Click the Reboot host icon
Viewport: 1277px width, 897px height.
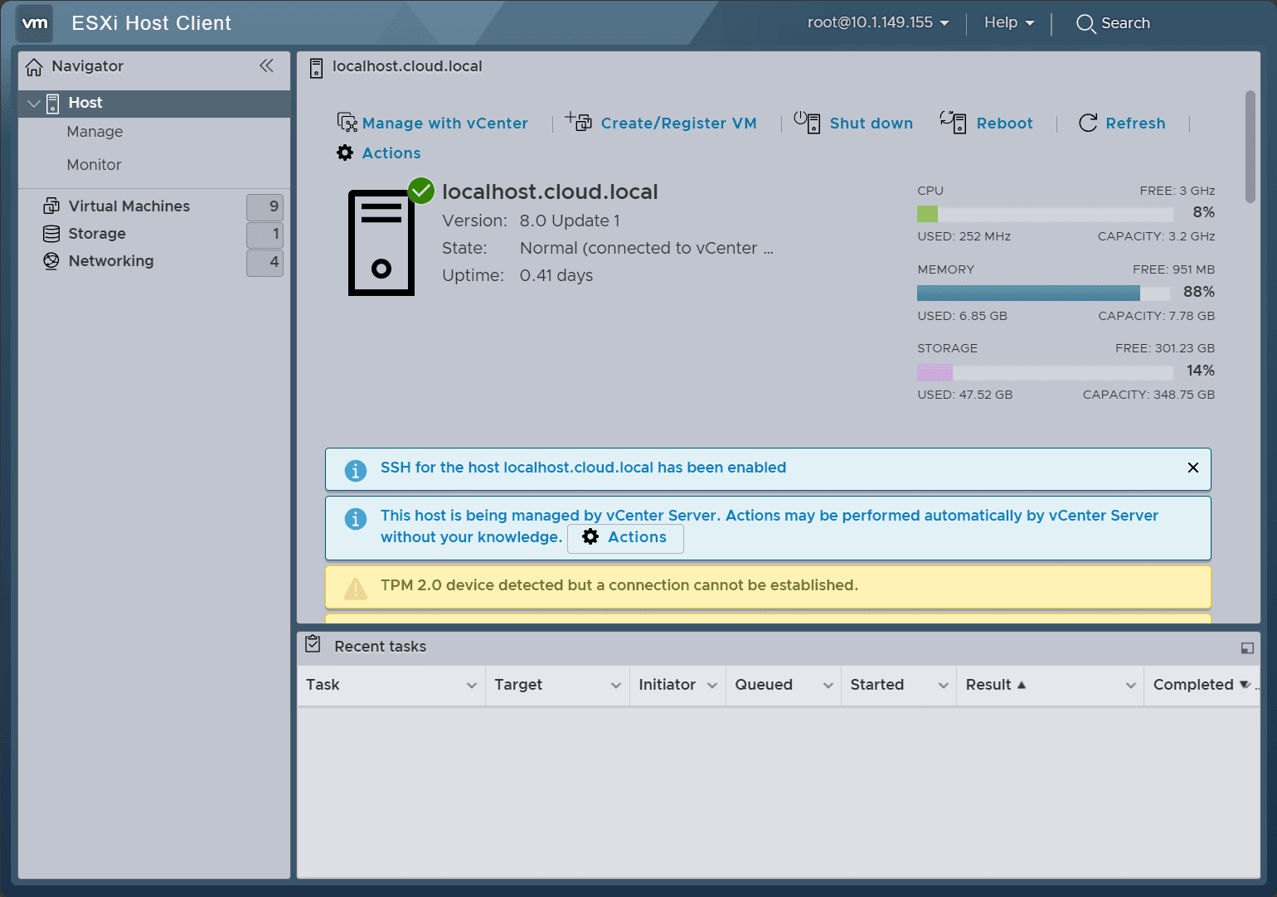click(953, 122)
